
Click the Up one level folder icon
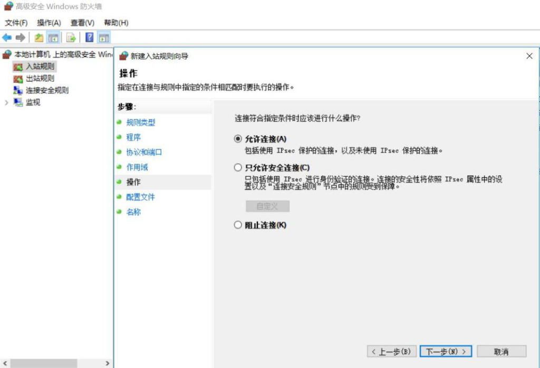point(39,37)
